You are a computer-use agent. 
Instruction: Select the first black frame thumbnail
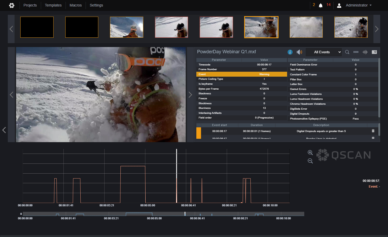tap(37, 27)
